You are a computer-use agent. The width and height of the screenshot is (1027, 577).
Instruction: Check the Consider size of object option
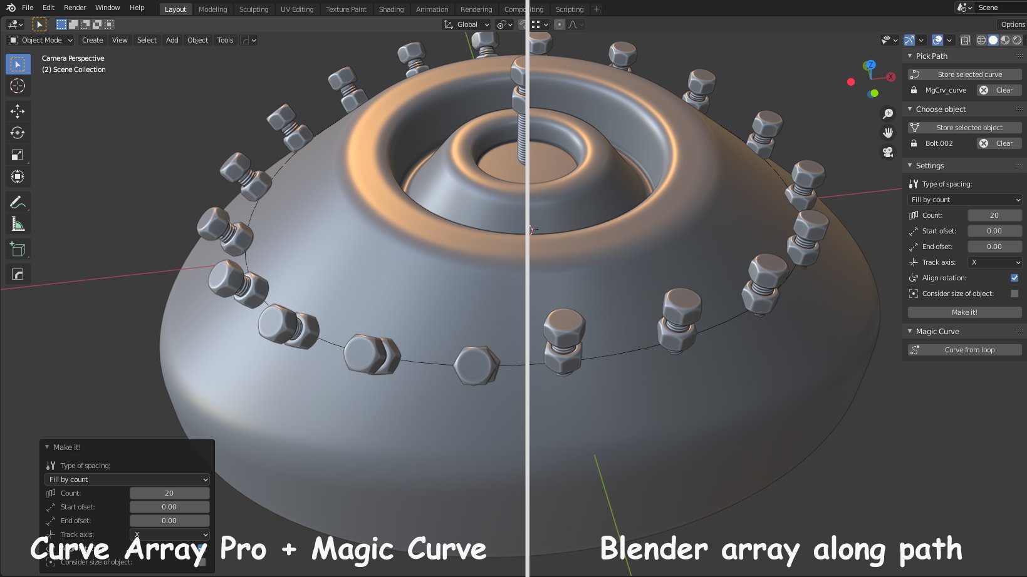coord(1014,293)
